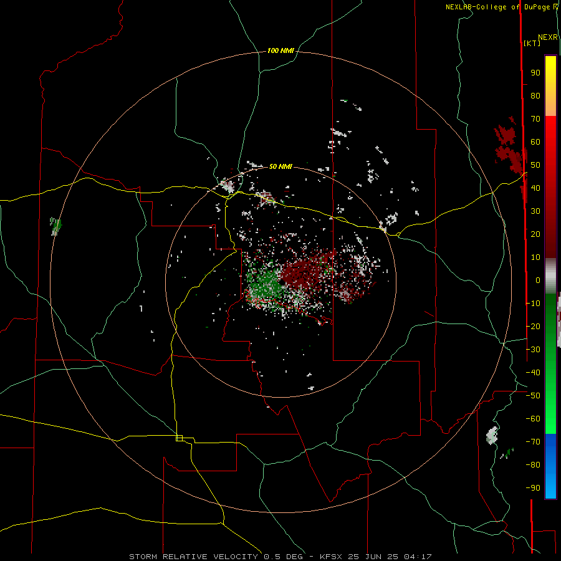Click the -30 scale label
Viewport: 561px width, 561px height.
pyautogui.click(x=533, y=349)
